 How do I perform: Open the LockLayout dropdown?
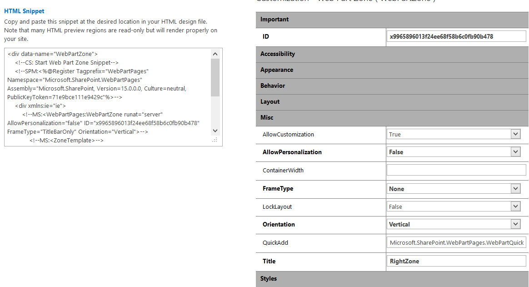coord(515,206)
